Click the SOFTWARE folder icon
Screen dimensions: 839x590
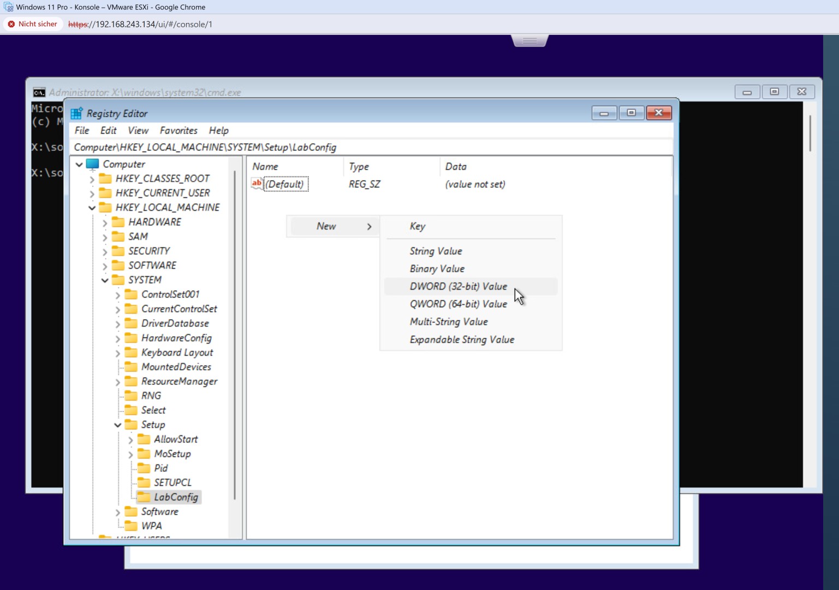[118, 265]
